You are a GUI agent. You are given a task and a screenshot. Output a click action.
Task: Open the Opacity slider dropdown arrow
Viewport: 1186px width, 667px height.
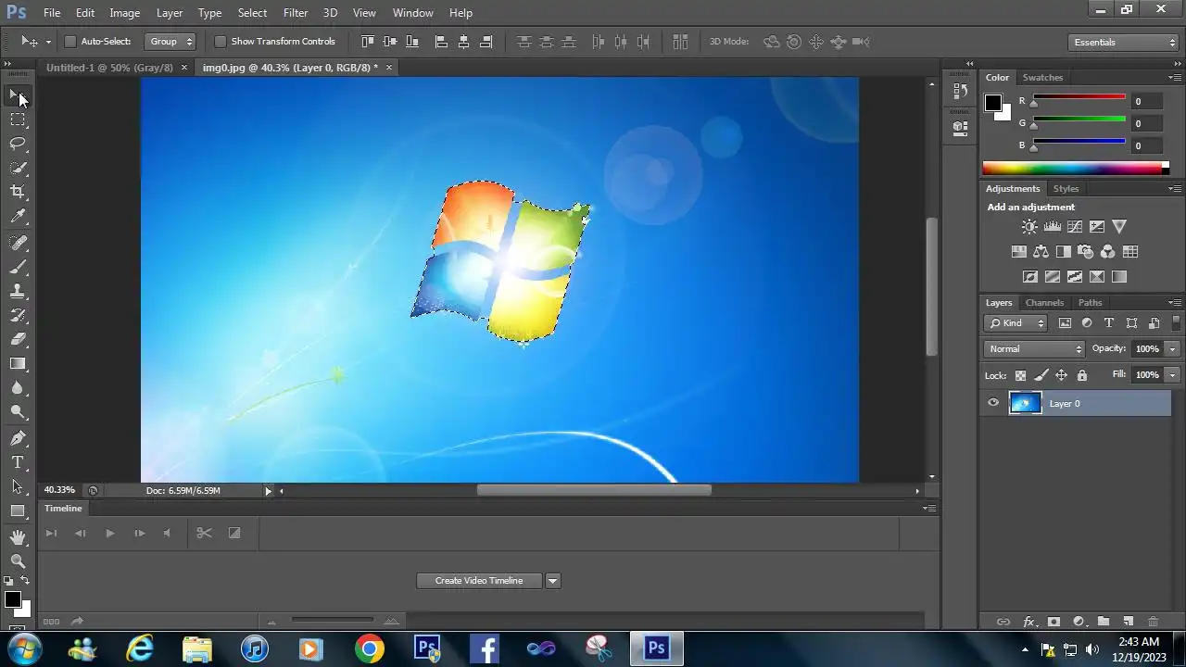pyautogui.click(x=1173, y=349)
